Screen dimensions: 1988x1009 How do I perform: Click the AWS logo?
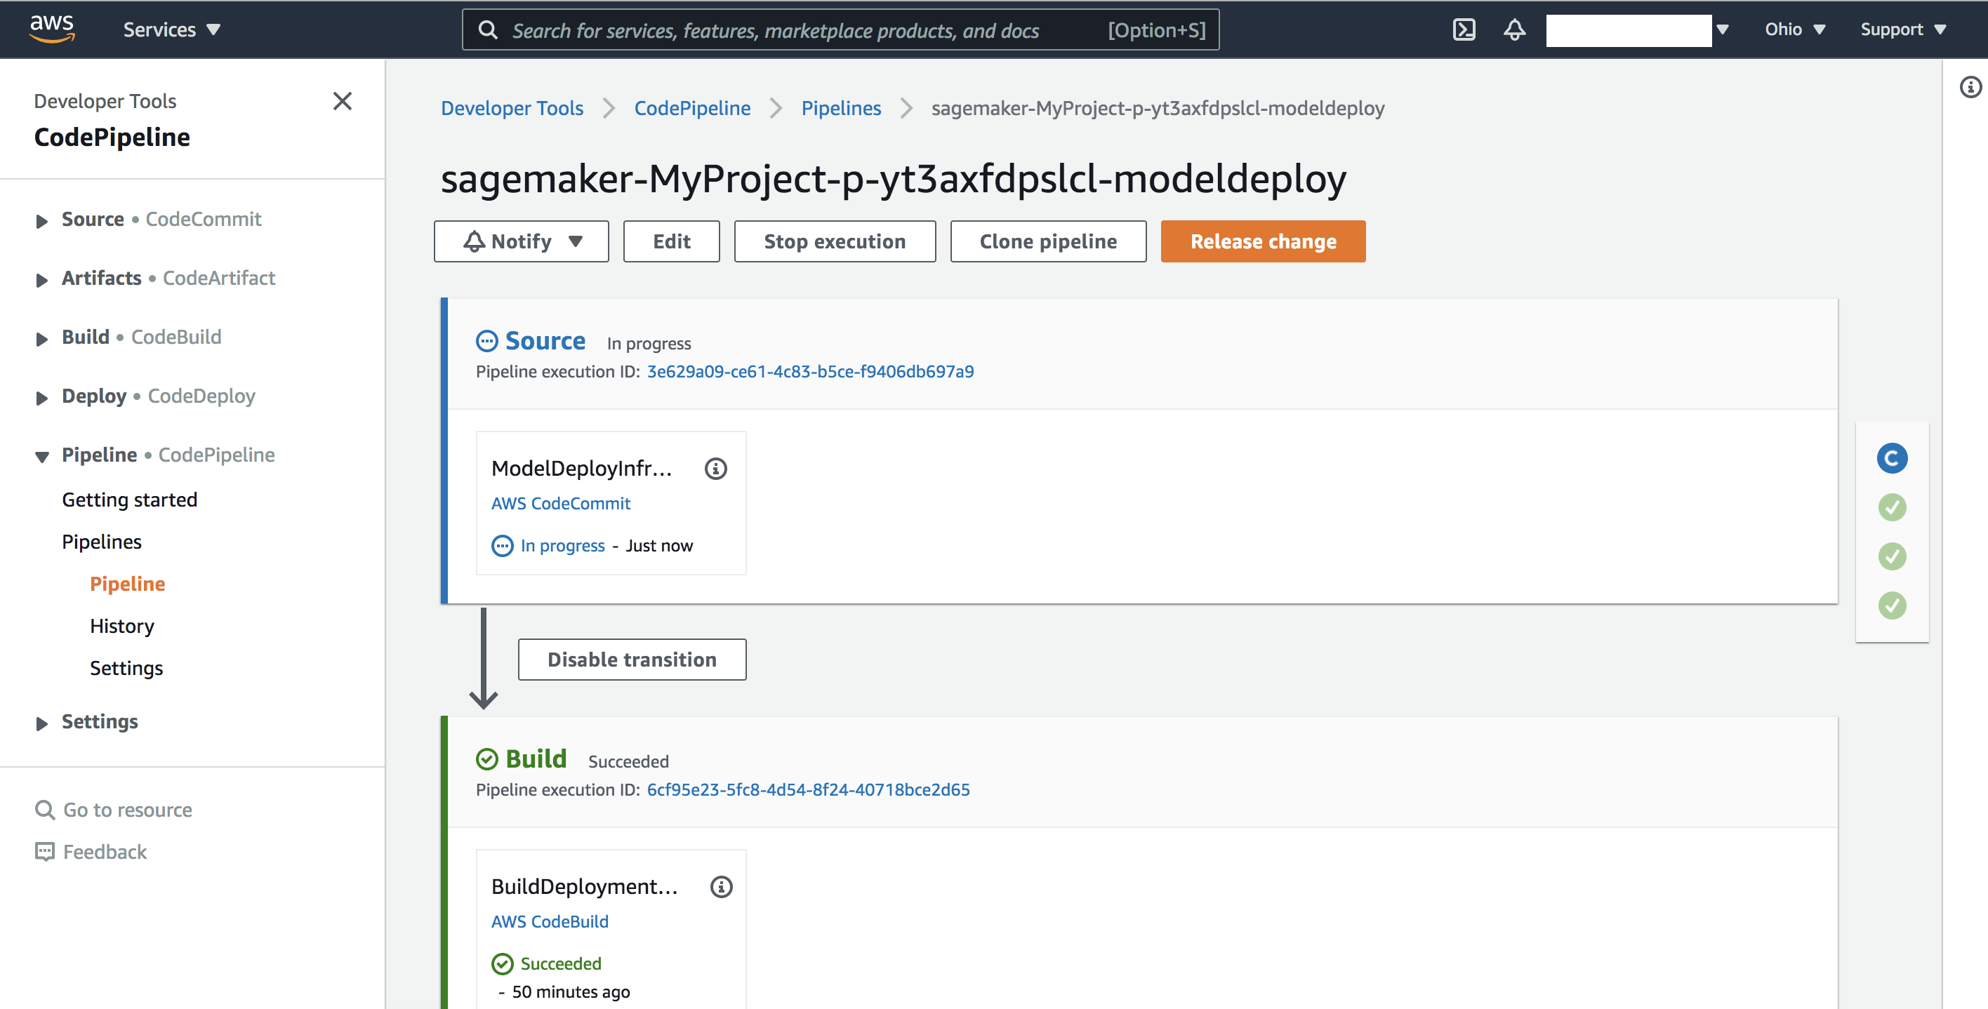pyautogui.click(x=52, y=29)
